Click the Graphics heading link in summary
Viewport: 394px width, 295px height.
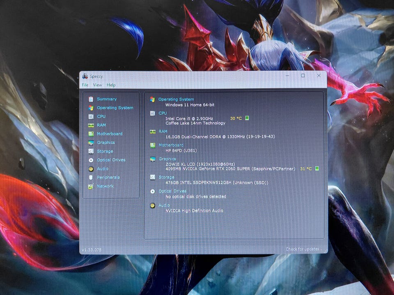(x=167, y=159)
